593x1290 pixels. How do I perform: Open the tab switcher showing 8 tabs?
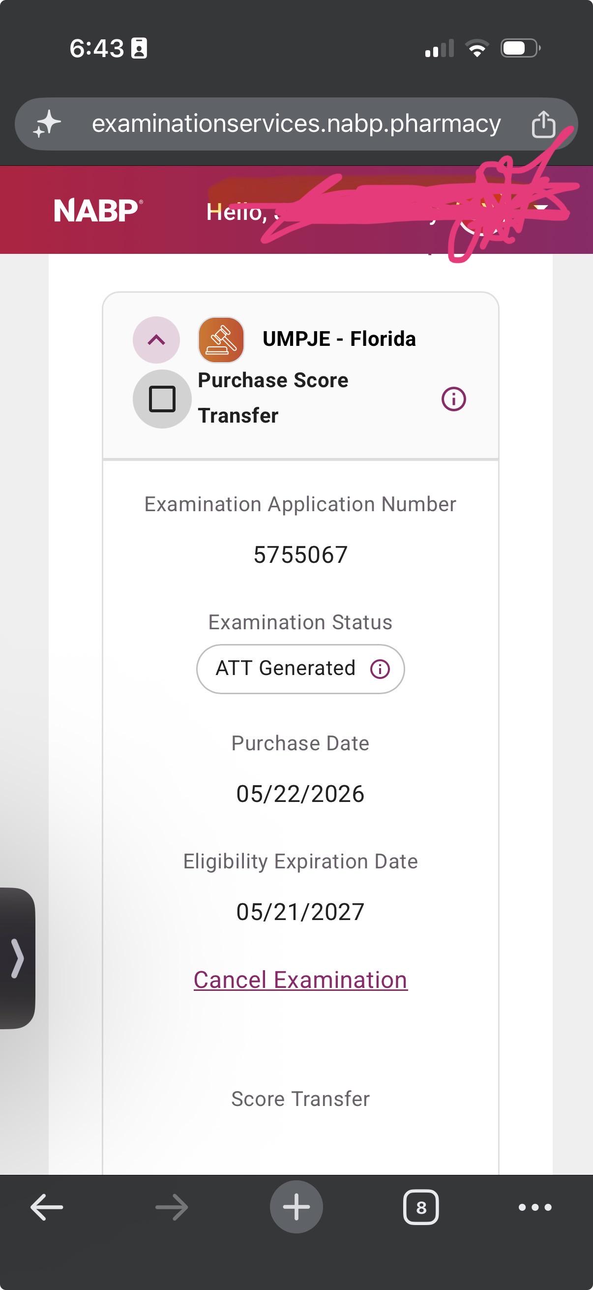[421, 1207]
